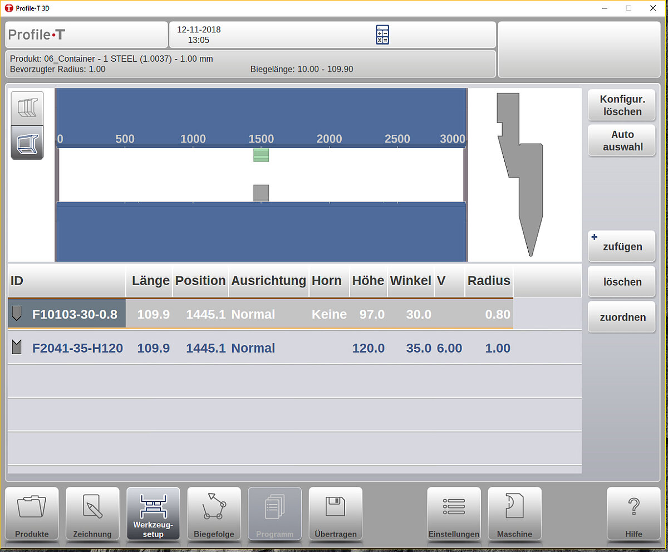Switch to the 3D multi-view toggle
This screenshot has width=668, height=552.
27,108
